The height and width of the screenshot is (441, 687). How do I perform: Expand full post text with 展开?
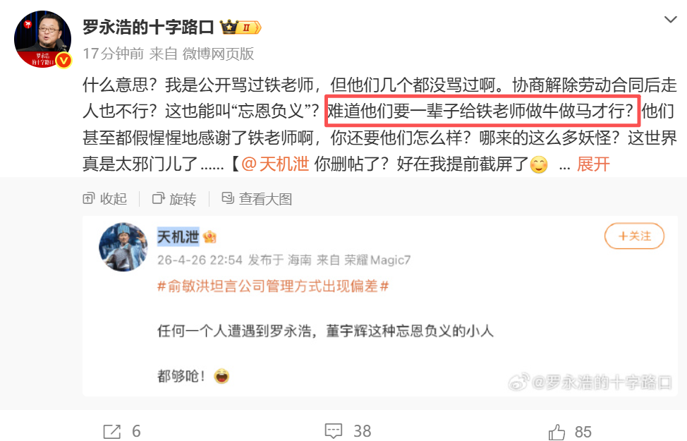[593, 164]
